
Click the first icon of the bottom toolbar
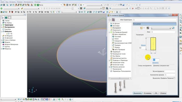point(18,99)
